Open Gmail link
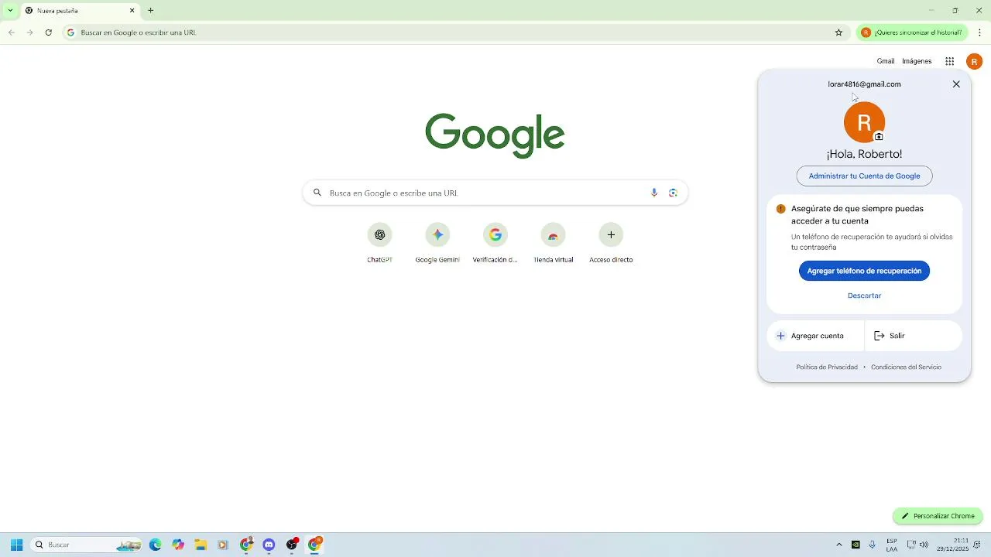 pos(886,61)
